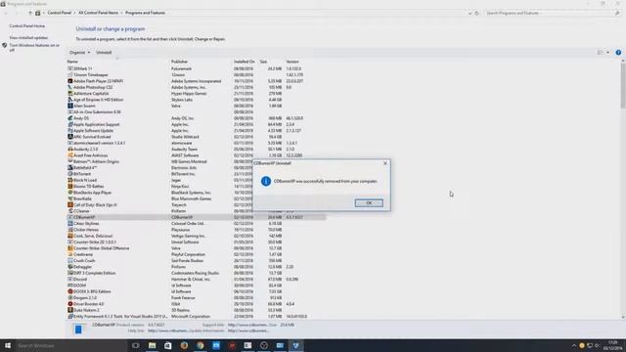Click the Avast Free Antivirus icon
Viewport: 626px width, 352px height.
click(x=70, y=155)
